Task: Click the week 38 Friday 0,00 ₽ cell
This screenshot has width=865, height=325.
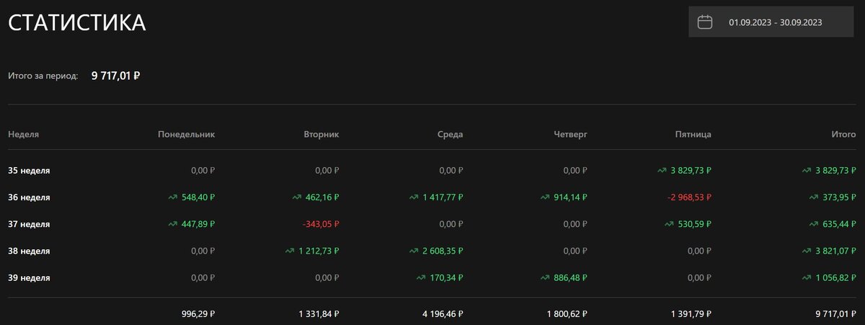Action: click(x=698, y=251)
